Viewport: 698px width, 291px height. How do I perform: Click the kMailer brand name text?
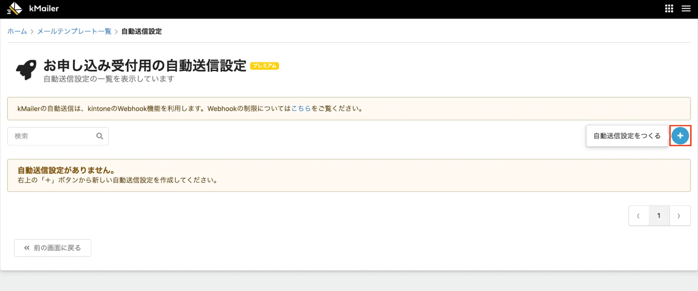[x=44, y=8]
